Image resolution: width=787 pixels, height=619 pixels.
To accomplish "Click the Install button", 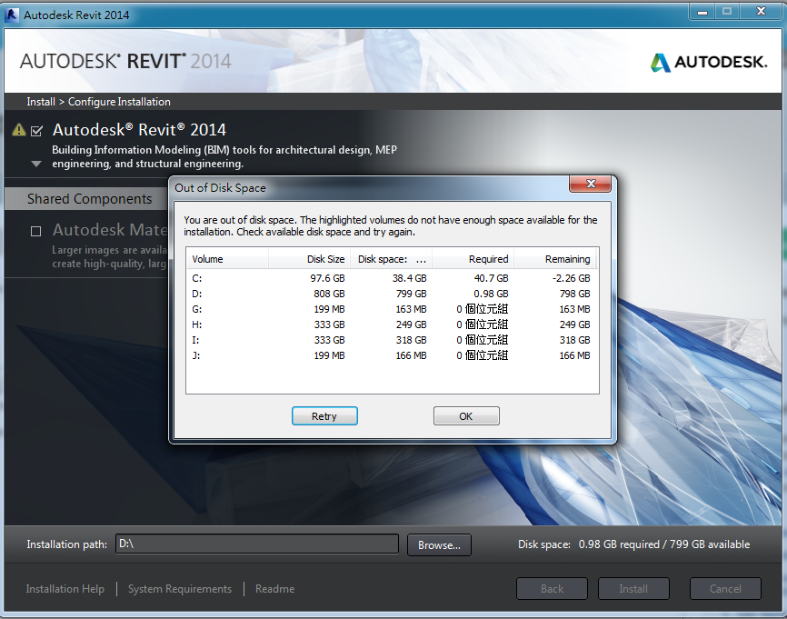I will point(633,588).
